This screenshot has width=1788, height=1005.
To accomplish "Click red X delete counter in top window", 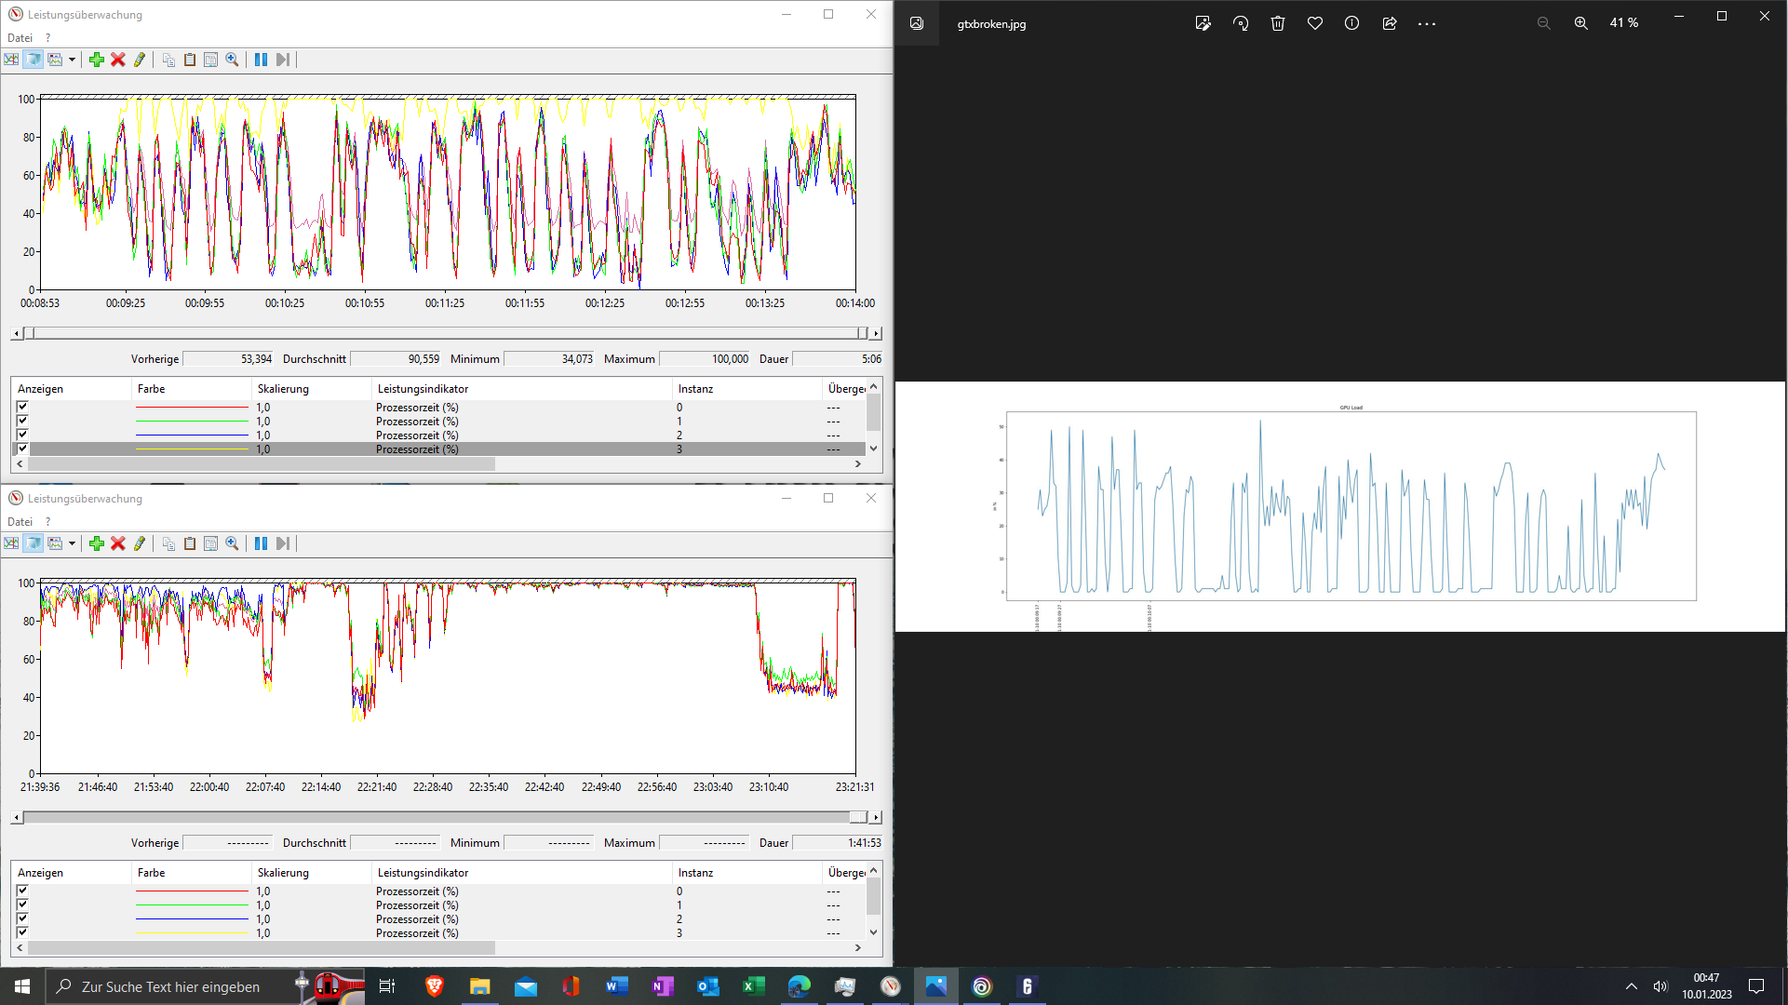I will tap(118, 60).
